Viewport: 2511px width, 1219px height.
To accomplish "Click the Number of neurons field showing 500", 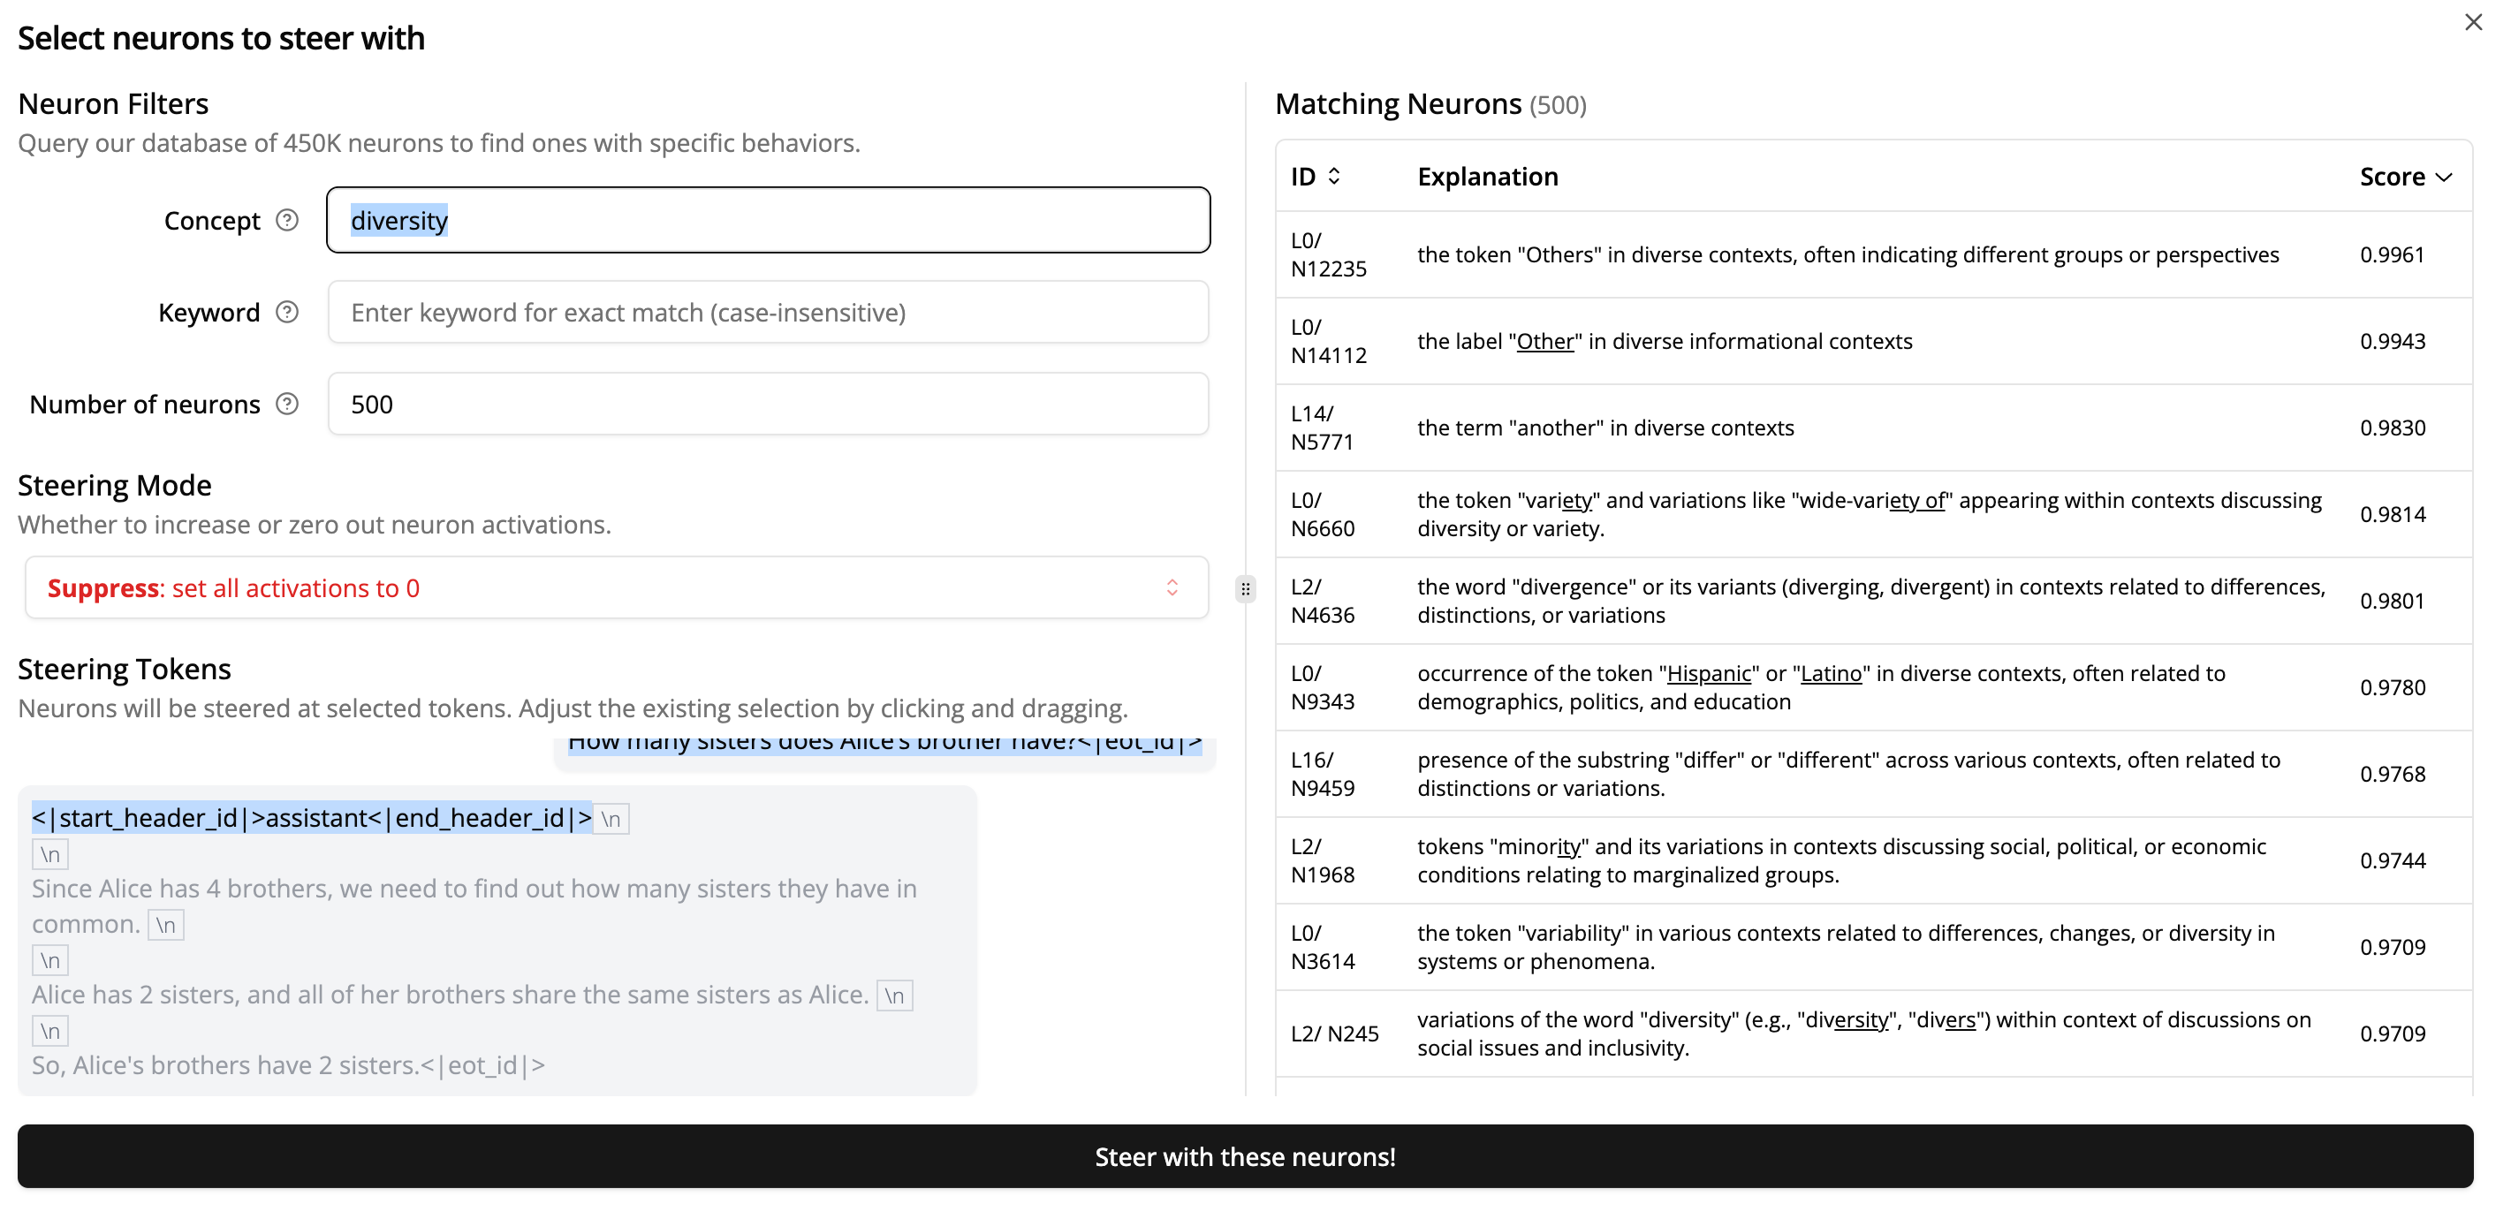I will click(x=768, y=404).
